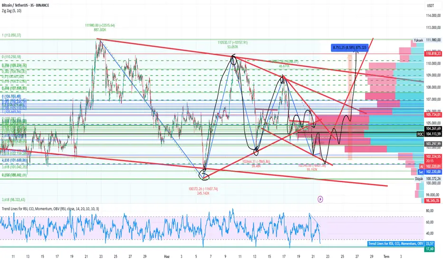Click the 110530.17 (+10157.91) zigzag label
Screen dimensions: 443x261
click(x=232, y=43)
